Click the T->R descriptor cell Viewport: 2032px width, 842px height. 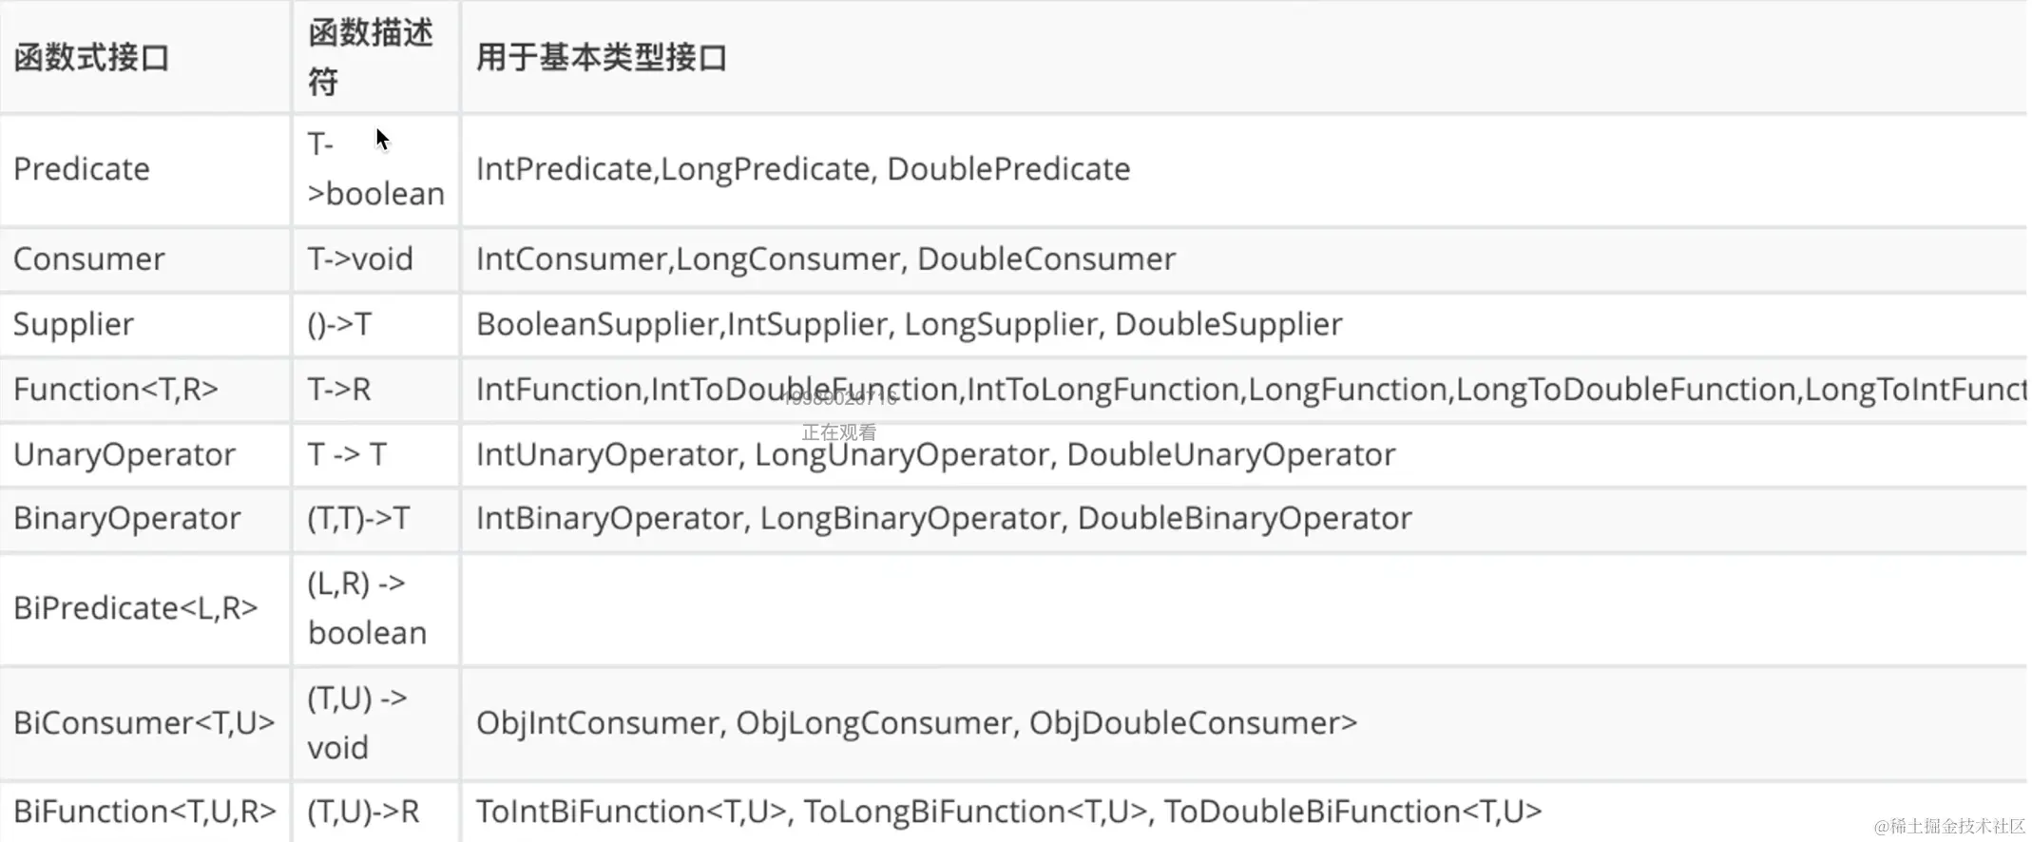339,389
